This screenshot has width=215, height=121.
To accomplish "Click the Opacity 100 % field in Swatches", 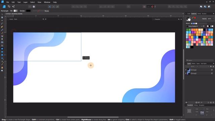I will [209, 19].
